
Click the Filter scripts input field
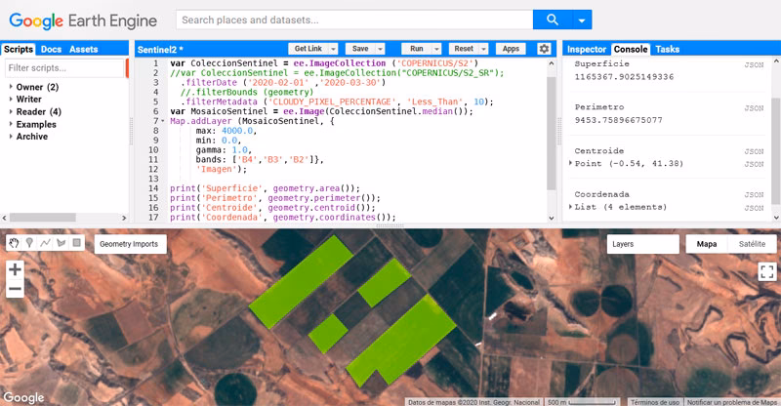(x=64, y=68)
